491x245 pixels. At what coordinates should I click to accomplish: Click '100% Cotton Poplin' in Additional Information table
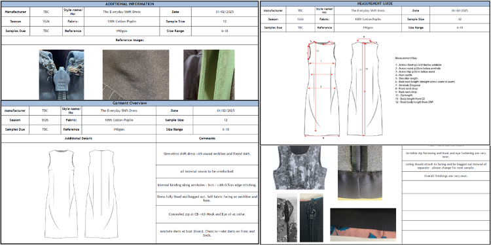[x=122, y=22]
